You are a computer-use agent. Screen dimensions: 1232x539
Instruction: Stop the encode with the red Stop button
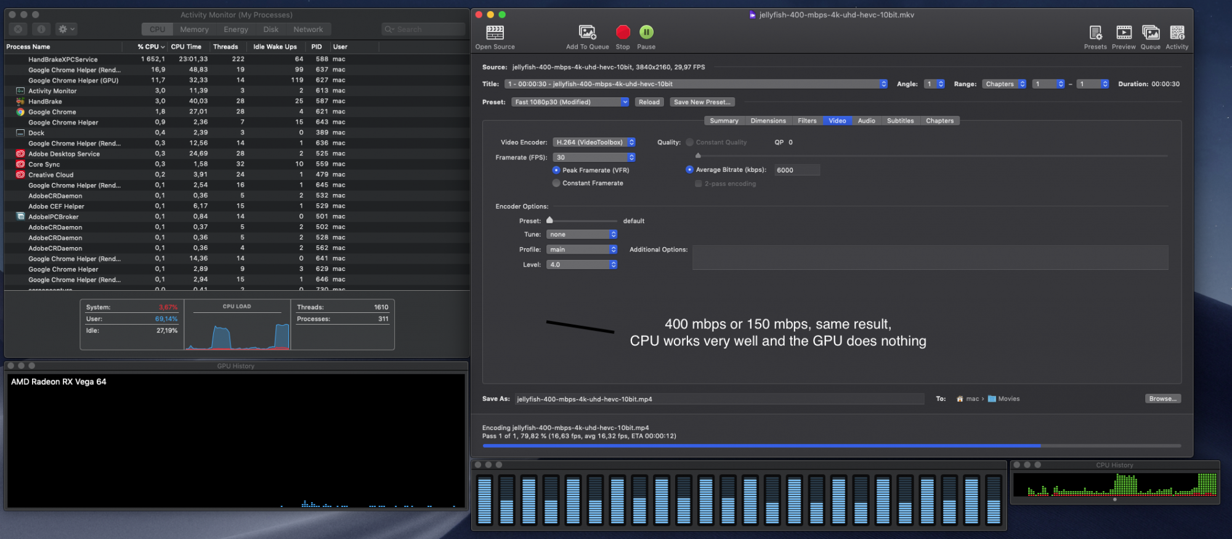623,32
